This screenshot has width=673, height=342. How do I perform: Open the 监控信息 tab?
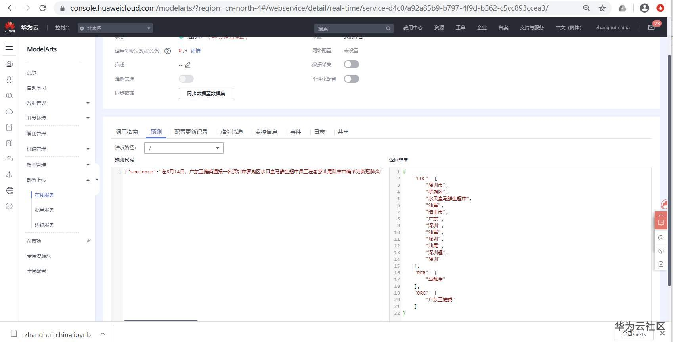266,132
